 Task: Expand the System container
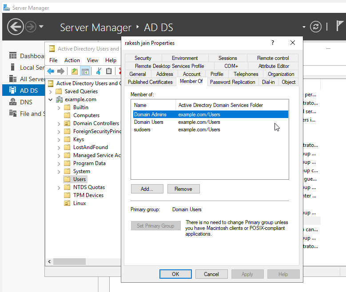point(59,172)
